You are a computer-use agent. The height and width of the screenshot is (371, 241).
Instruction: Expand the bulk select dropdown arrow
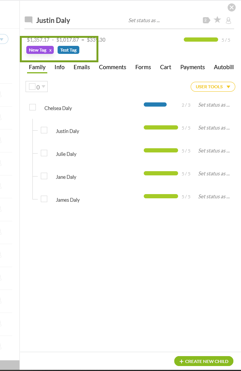tap(43, 87)
